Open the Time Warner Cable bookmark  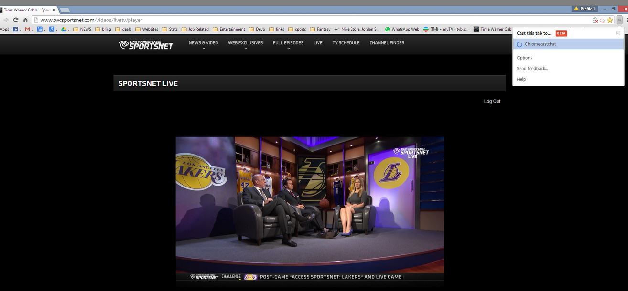[493, 29]
